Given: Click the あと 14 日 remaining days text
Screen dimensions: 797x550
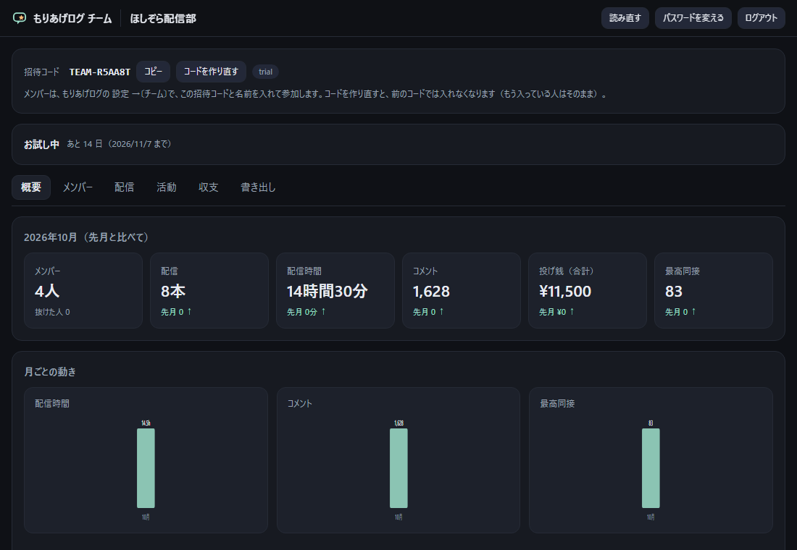Looking at the screenshot, I should tap(84, 144).
